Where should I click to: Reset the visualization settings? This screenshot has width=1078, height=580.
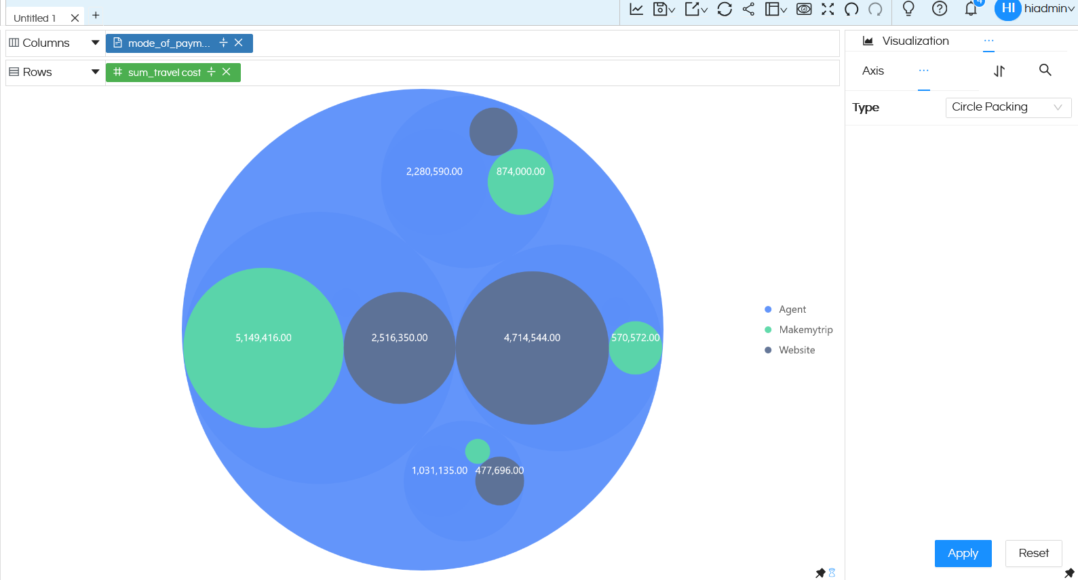[x=1034, y=554]
